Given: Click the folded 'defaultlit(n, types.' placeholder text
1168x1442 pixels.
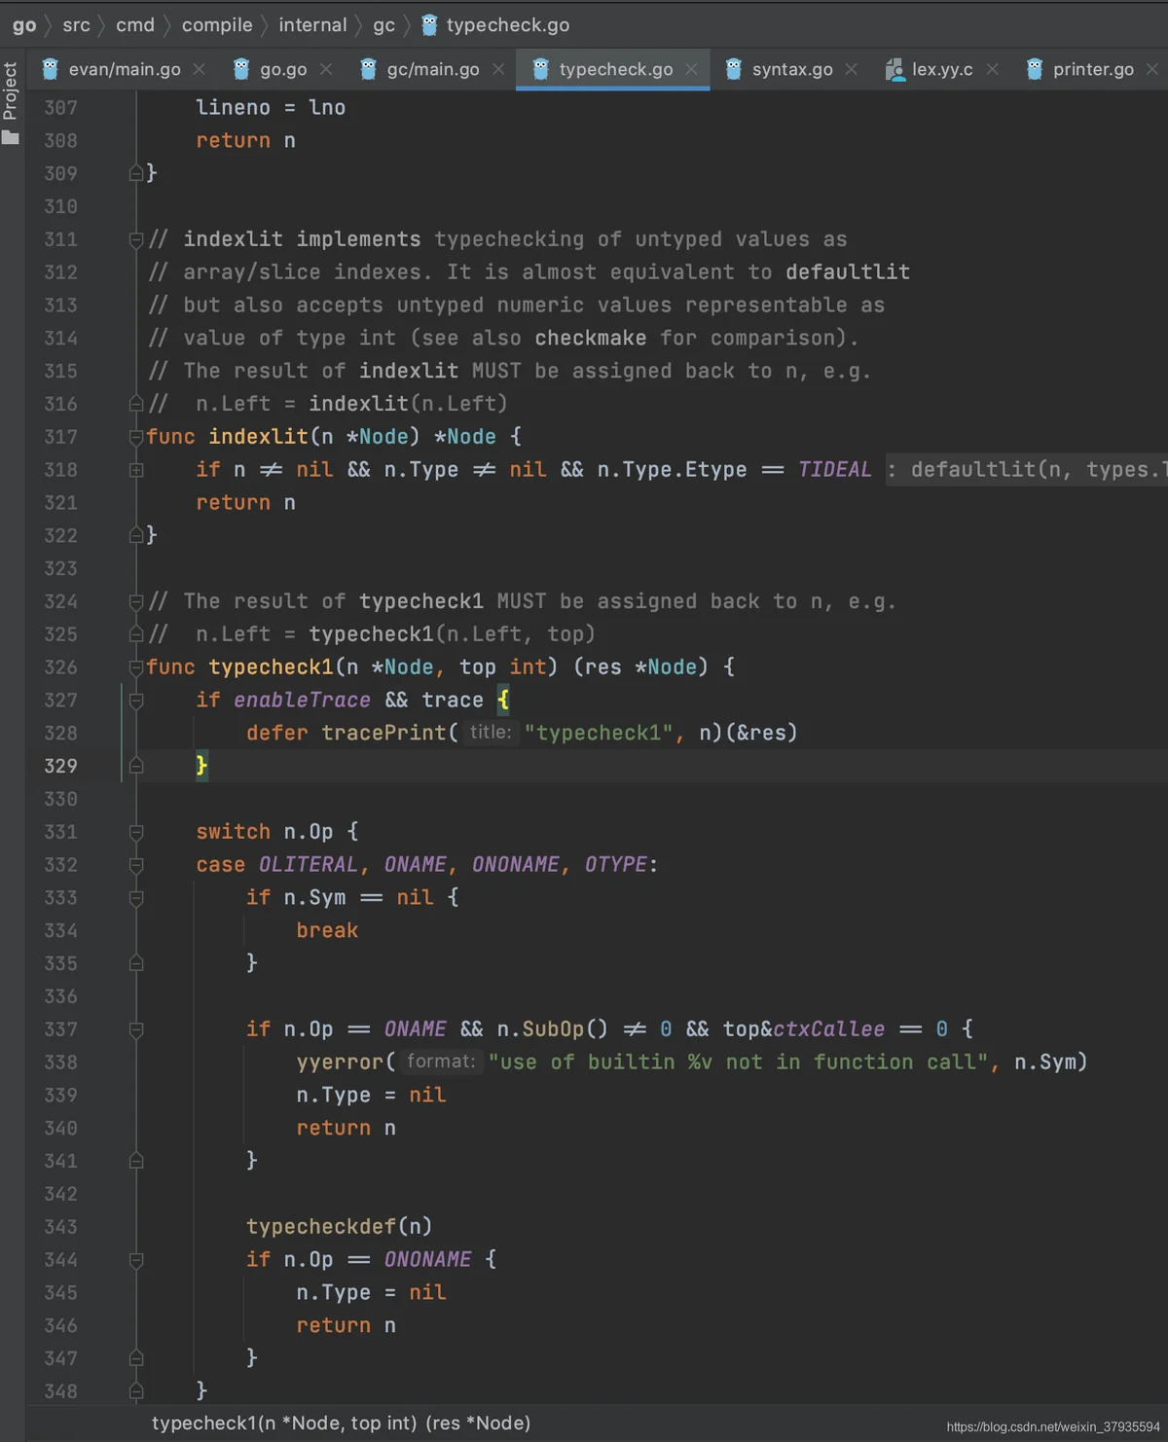Looking at the screenshot, I should pyautogui.click(x=1028, y=470).
